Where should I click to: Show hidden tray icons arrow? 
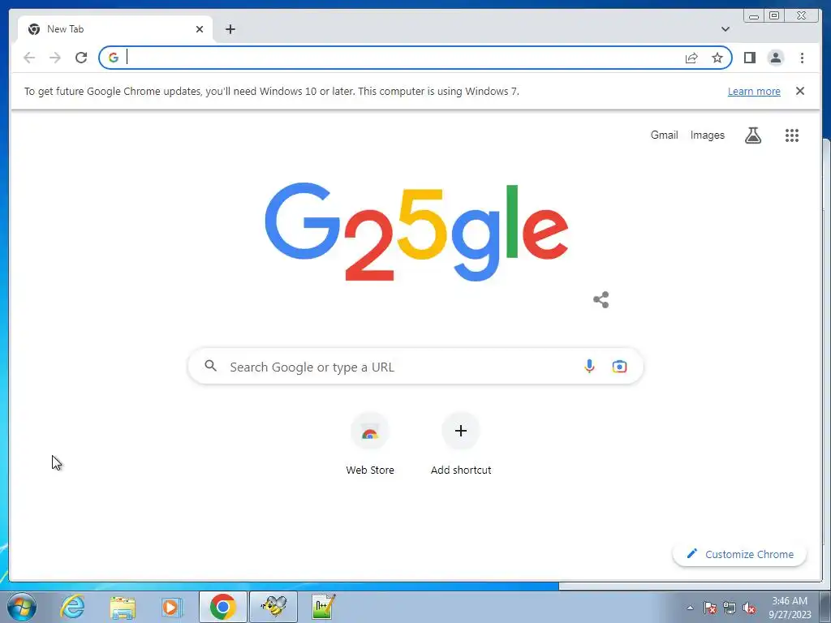[690, 608]
